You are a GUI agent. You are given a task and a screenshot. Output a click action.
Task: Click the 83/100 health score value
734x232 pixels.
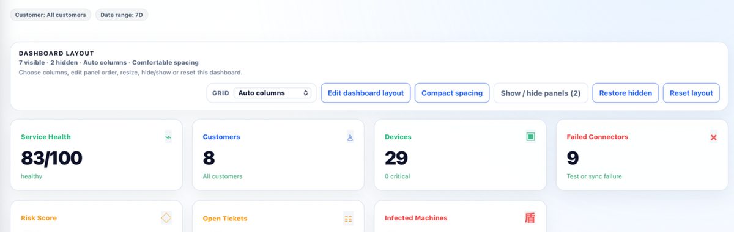[x=51, y=158]
